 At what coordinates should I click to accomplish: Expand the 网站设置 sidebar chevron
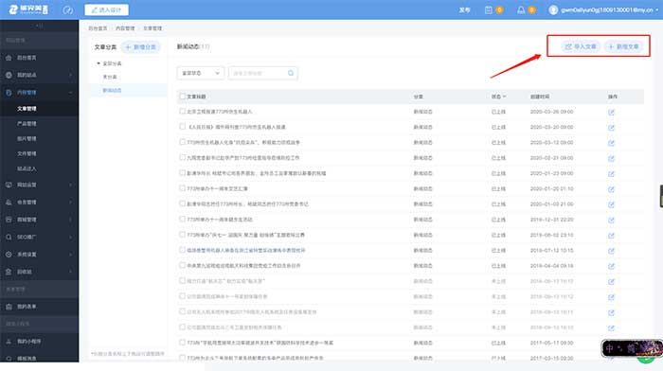pyautogui.click(x=71, y=185)
